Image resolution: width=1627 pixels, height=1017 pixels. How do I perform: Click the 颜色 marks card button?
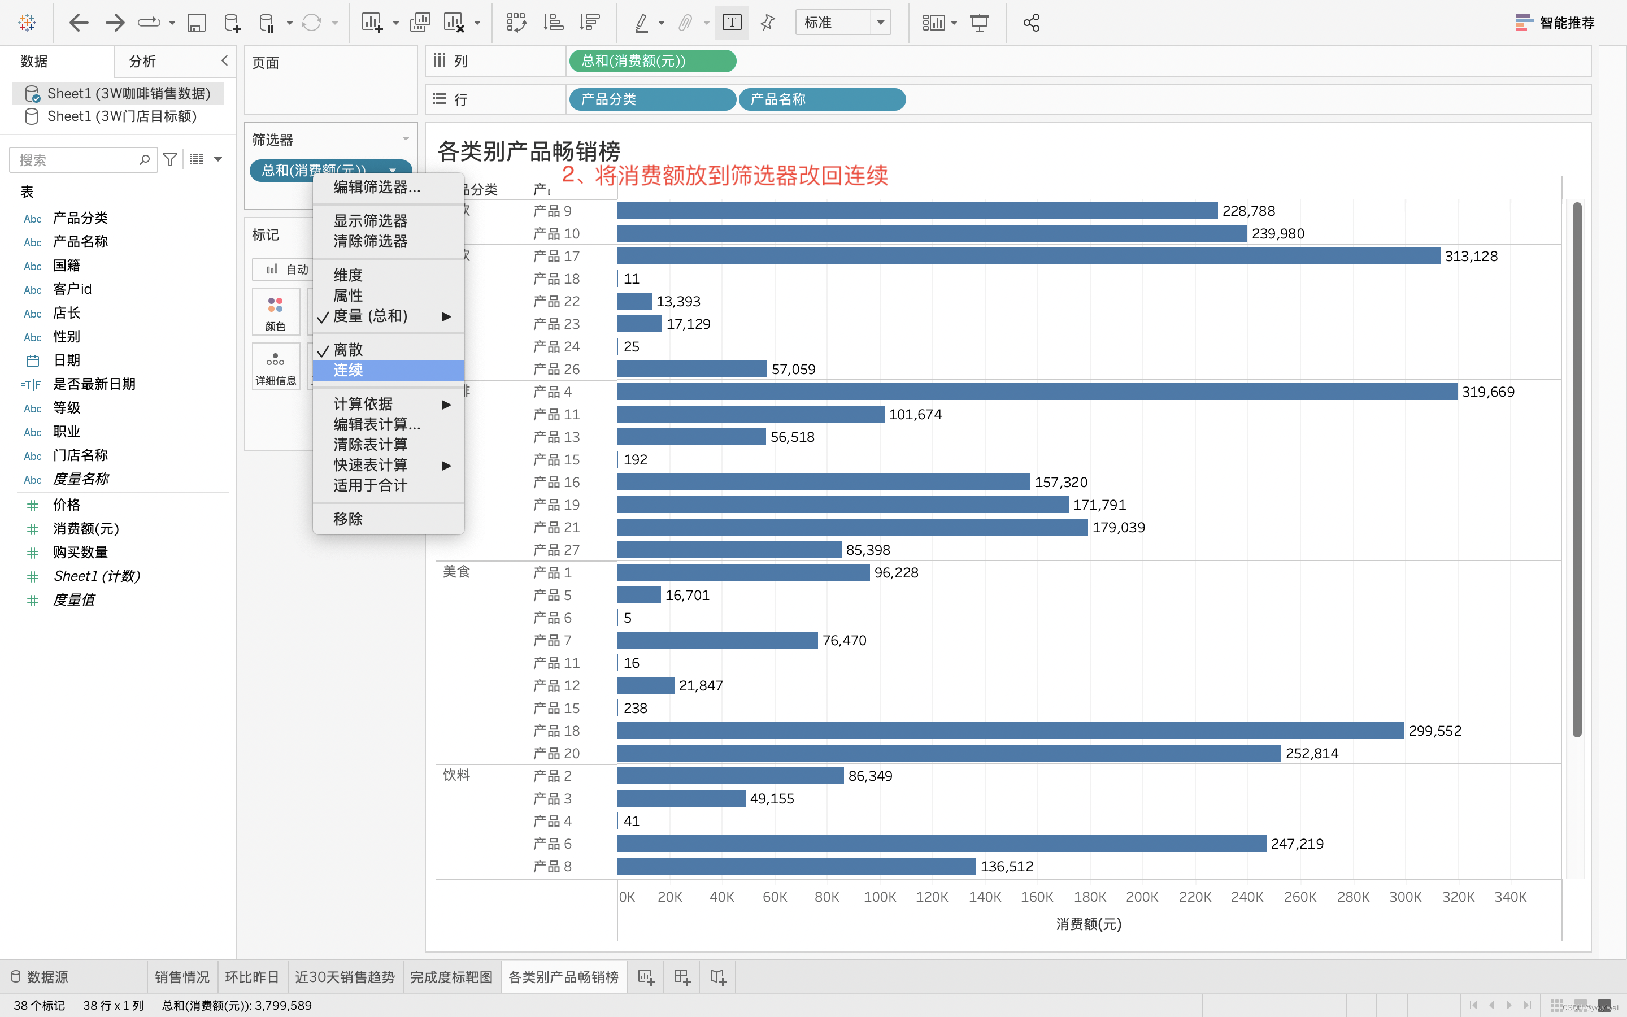pyautogui.click(x=276, y=312)
